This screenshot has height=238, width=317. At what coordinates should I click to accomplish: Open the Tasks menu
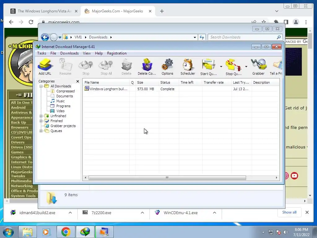[42, 53]
